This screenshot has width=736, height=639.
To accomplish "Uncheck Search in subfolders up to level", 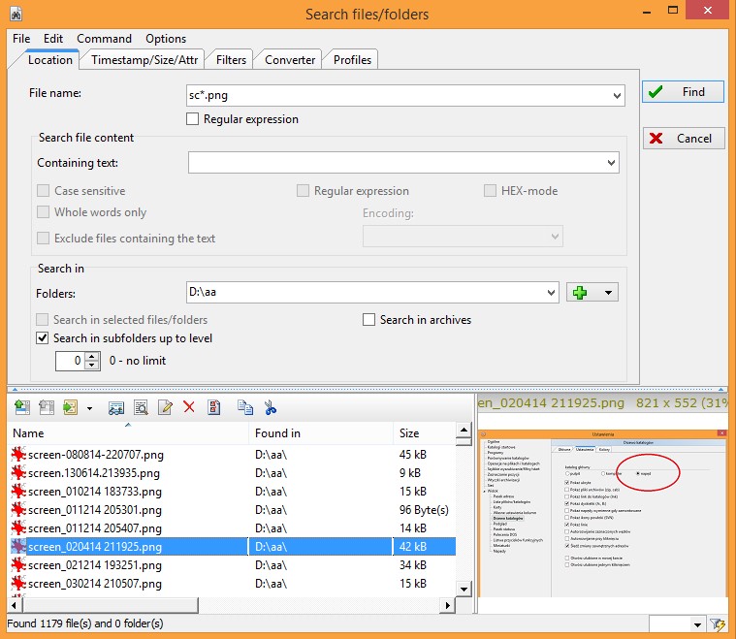I will point(42,338).
